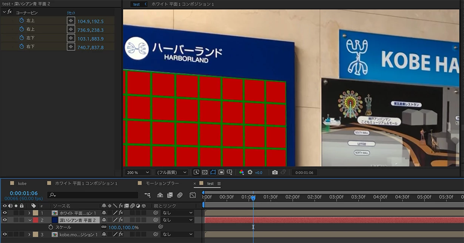Toggle the transparency grid icon
The width and height of the screenshot is (464, 243).
pyautogui.click(x=205, y=172)
